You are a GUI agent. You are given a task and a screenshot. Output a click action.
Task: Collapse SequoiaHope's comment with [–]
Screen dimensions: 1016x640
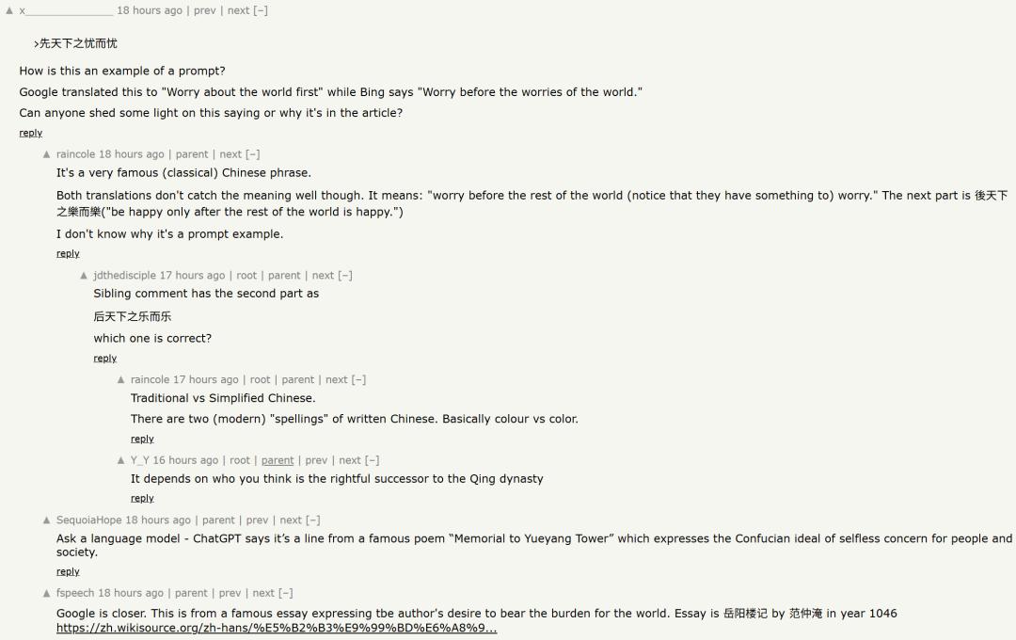313,520
